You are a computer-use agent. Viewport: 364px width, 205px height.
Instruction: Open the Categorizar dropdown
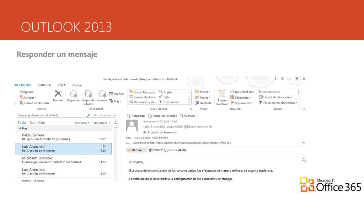[x=241, y=98]
